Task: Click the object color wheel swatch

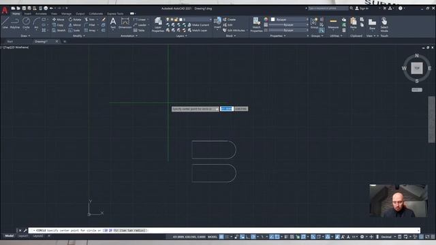Action: (266, 20)
